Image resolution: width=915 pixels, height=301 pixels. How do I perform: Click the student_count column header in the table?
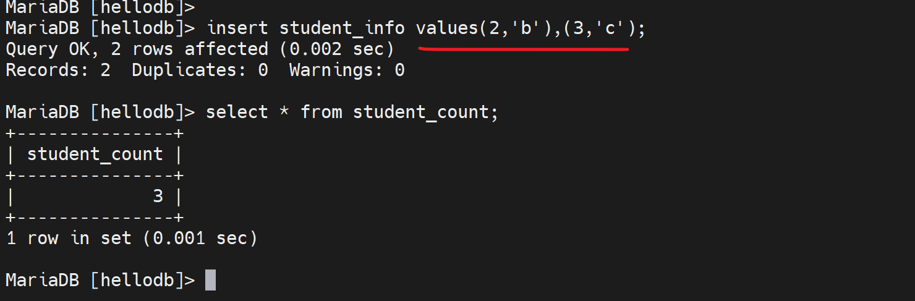95,154
